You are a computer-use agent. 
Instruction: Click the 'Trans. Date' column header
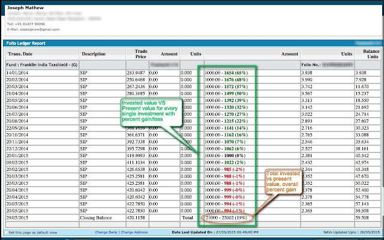point(20,54)
